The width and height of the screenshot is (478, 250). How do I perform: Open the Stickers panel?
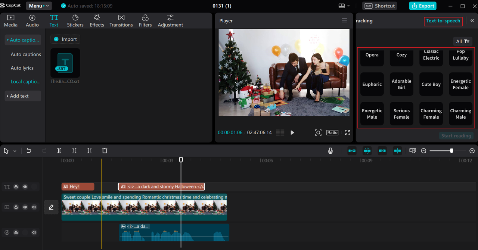(x=75, y=21)
